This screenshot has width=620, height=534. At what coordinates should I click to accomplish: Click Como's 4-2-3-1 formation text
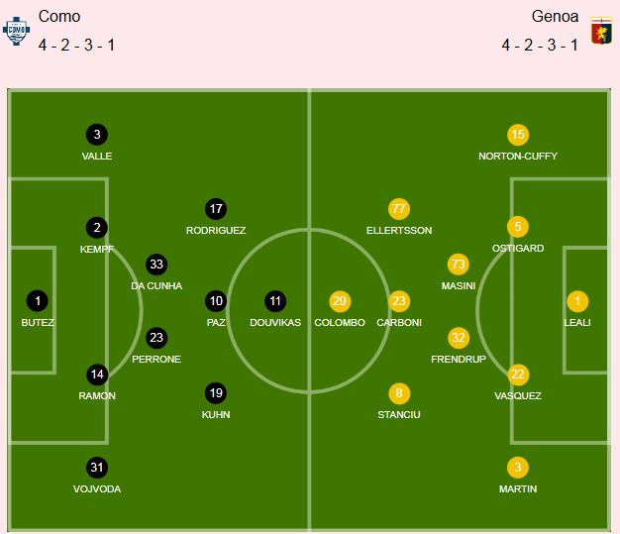(76, 46)
